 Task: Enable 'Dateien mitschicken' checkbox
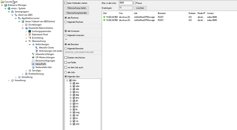[66, 57]
